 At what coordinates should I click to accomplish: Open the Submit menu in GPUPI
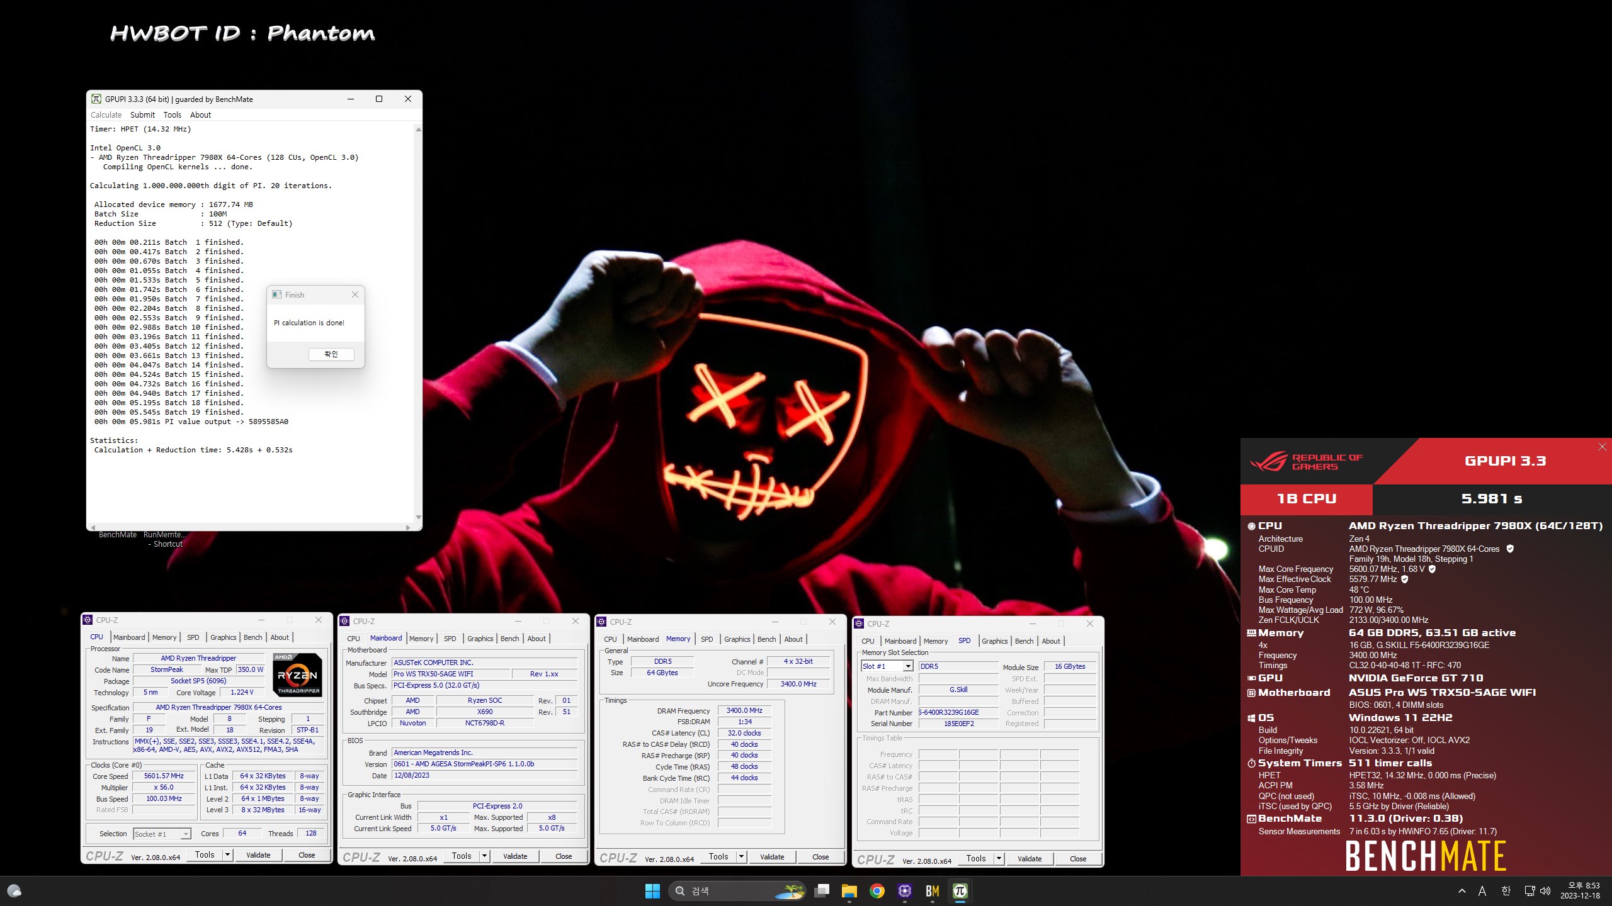tap(142, 115)
